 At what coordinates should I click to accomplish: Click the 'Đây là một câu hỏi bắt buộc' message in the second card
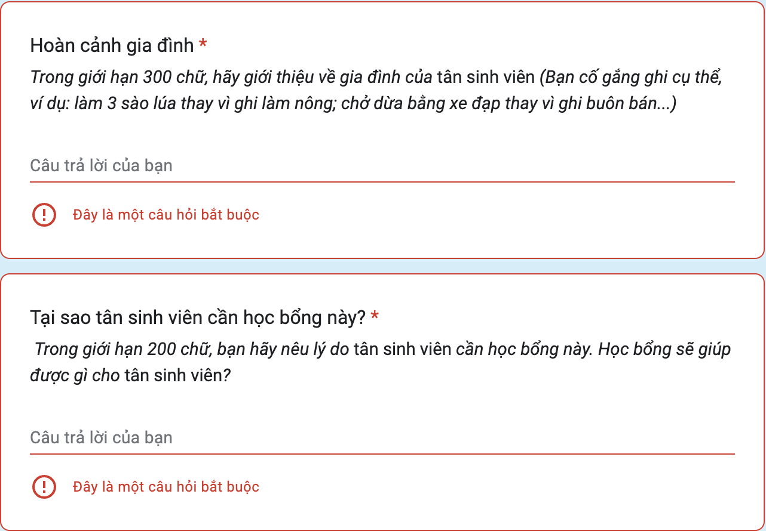tap(166, 487)
